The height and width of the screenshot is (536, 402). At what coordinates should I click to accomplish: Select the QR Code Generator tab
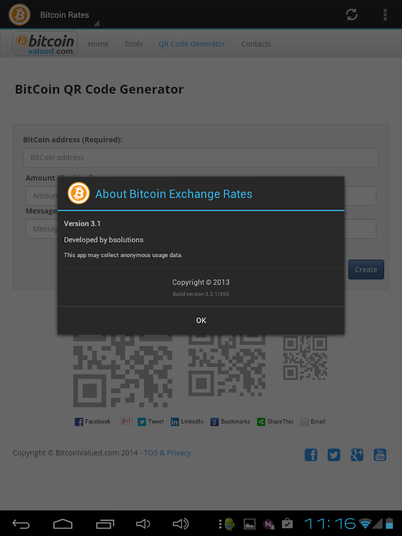(x=192, y=43)
